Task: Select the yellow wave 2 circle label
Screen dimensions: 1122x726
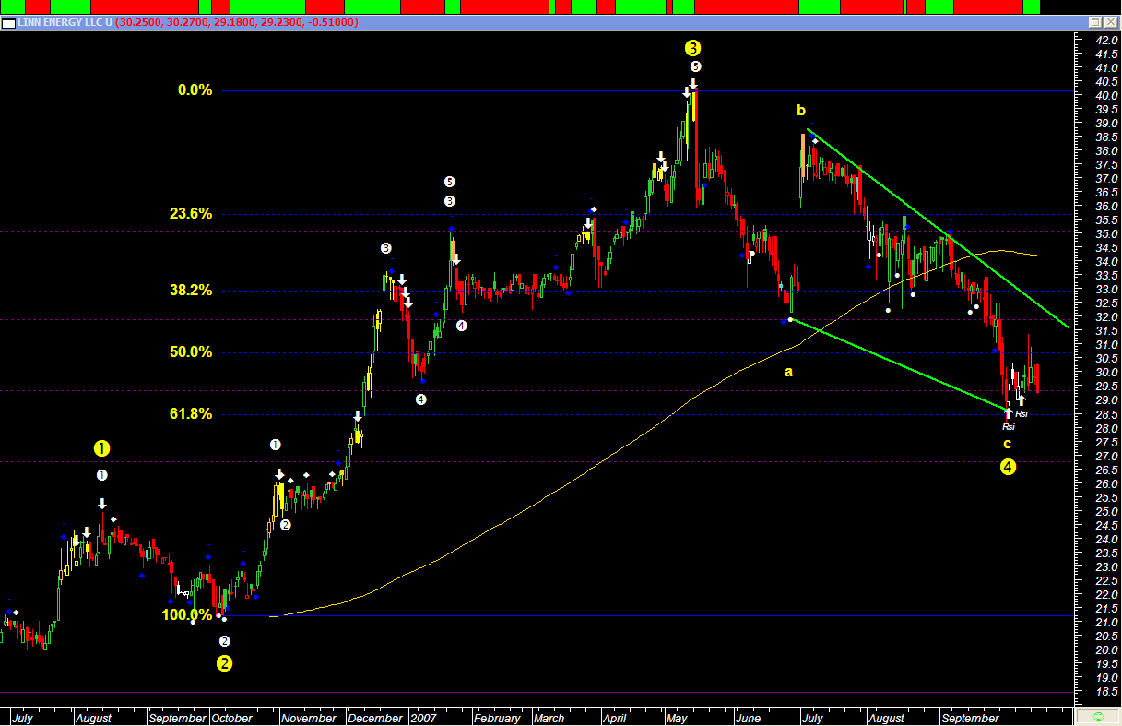Action: pyautogui.click(x=225, y=662)
